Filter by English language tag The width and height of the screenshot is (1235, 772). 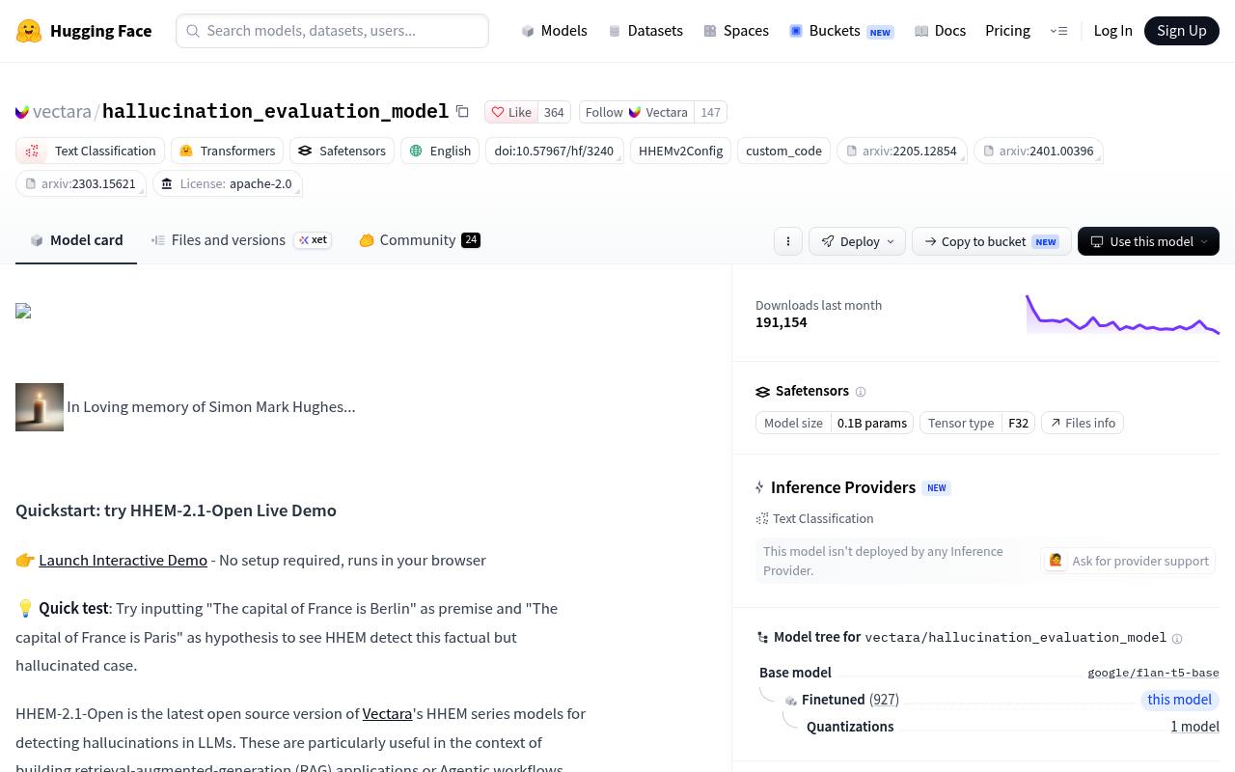(x=440, y=151)
